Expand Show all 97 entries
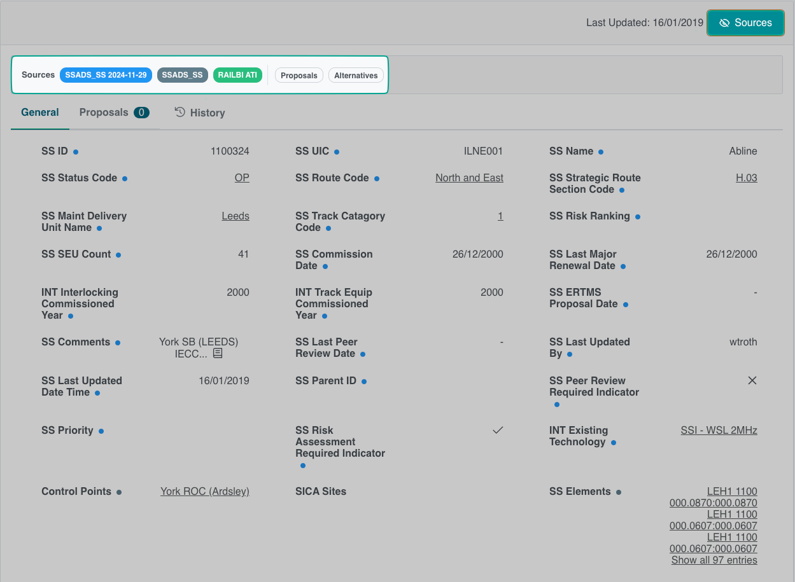795x582 pixels. (x=714, y=560)
